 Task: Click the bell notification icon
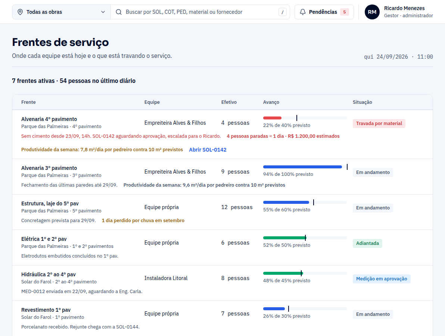[x=303, y=12]
